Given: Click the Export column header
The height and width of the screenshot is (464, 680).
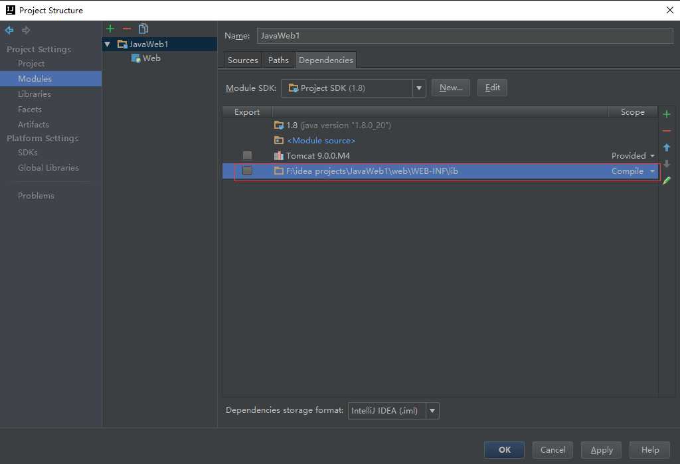Looking at the screenshot, I should (x=247, y=112).
